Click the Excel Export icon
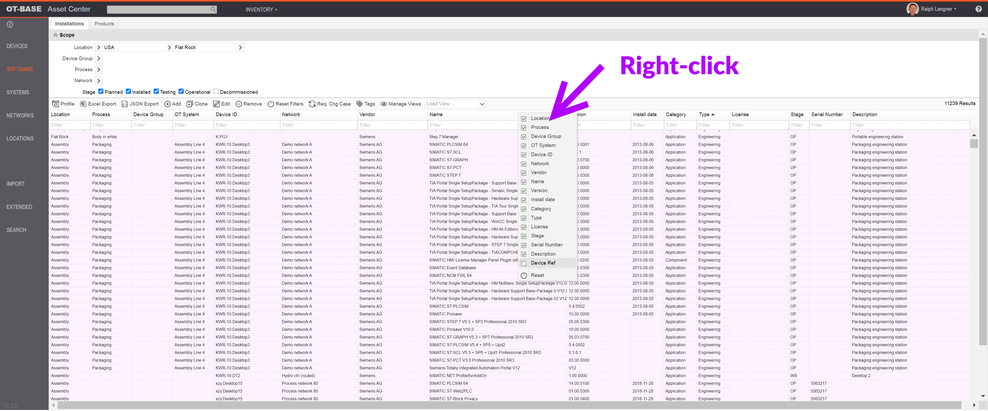The image size is (988, 411). (x=83, y=104)
